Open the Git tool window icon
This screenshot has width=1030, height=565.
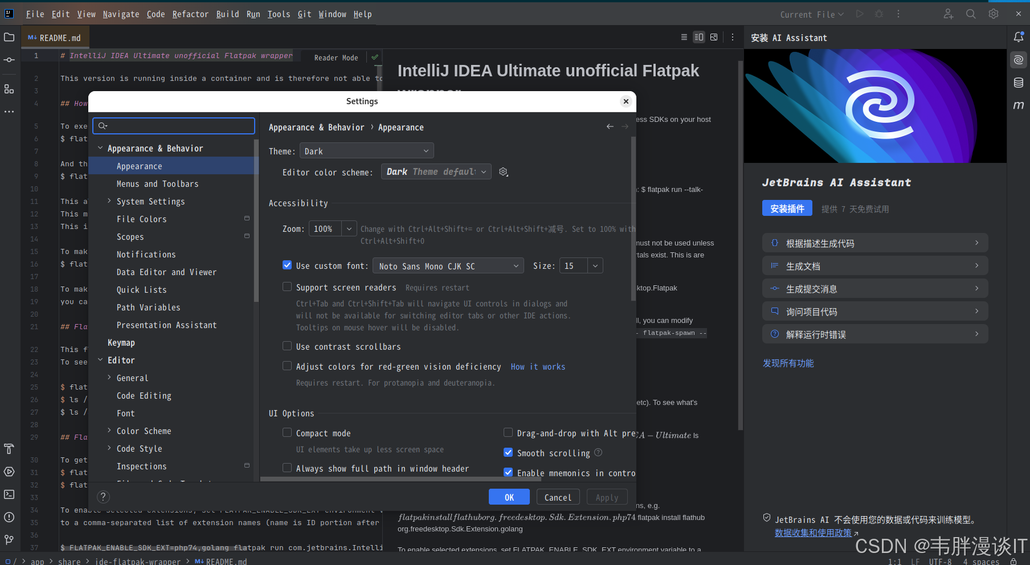[9, 539]
